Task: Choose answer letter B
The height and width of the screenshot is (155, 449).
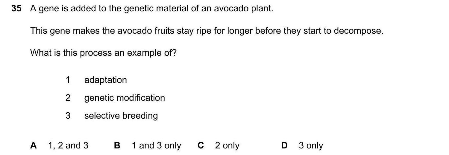Action: pyautogui.click(x=117, y=145)
